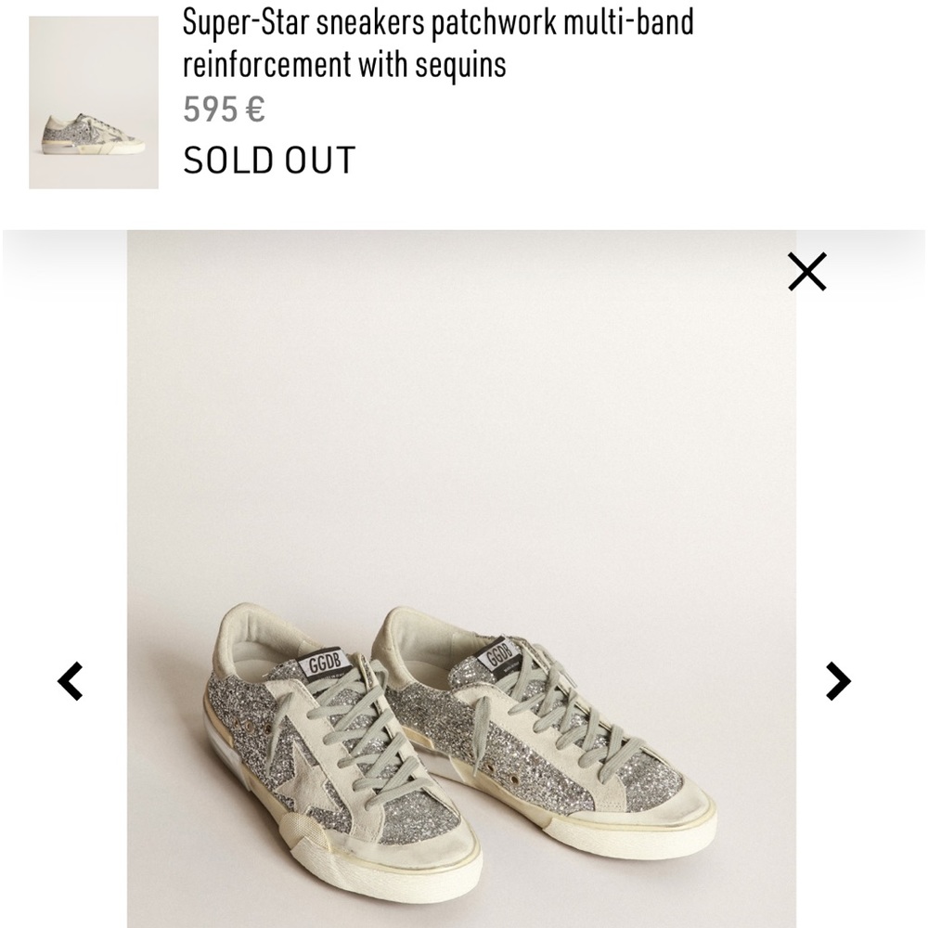Click the X icon above the product image
Image resolution: width=928 pixels, height=928 pixels.
click(806, 270)
